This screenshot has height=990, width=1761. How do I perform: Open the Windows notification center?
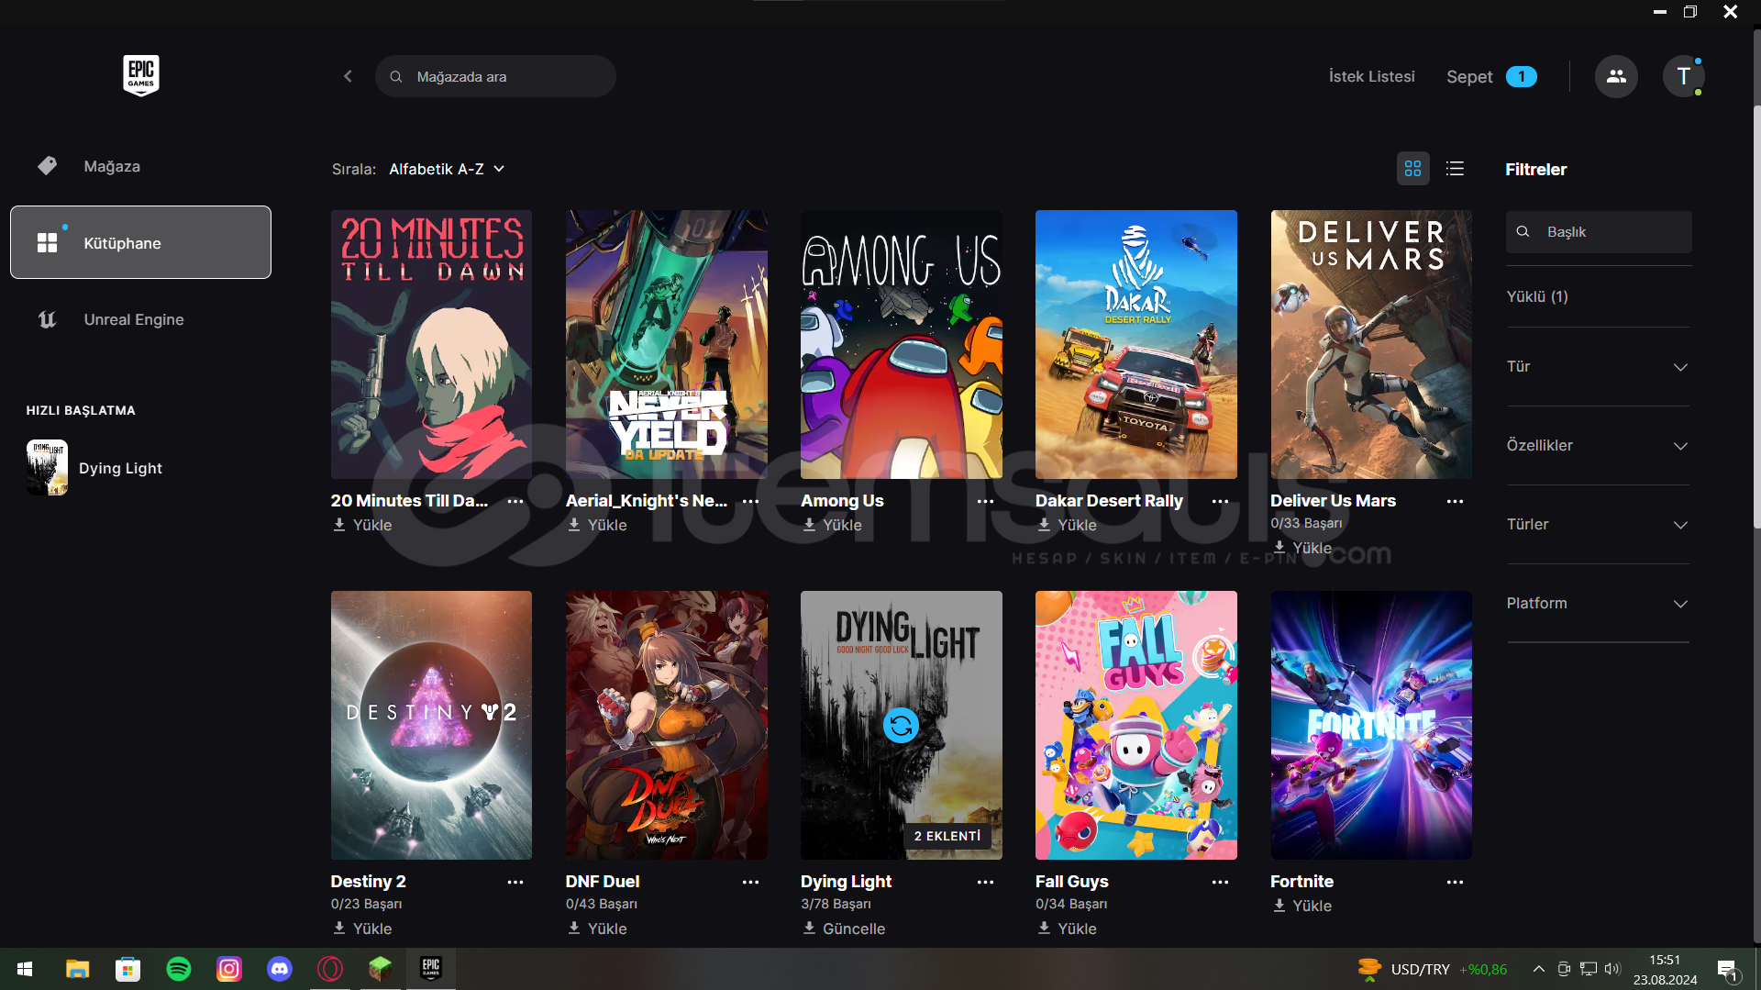[x=1729, y=970]
